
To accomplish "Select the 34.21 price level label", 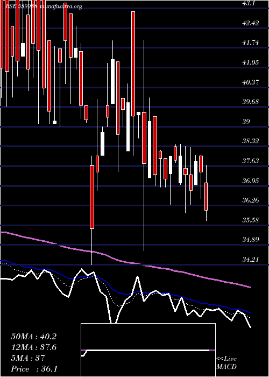I will [251, 260].
